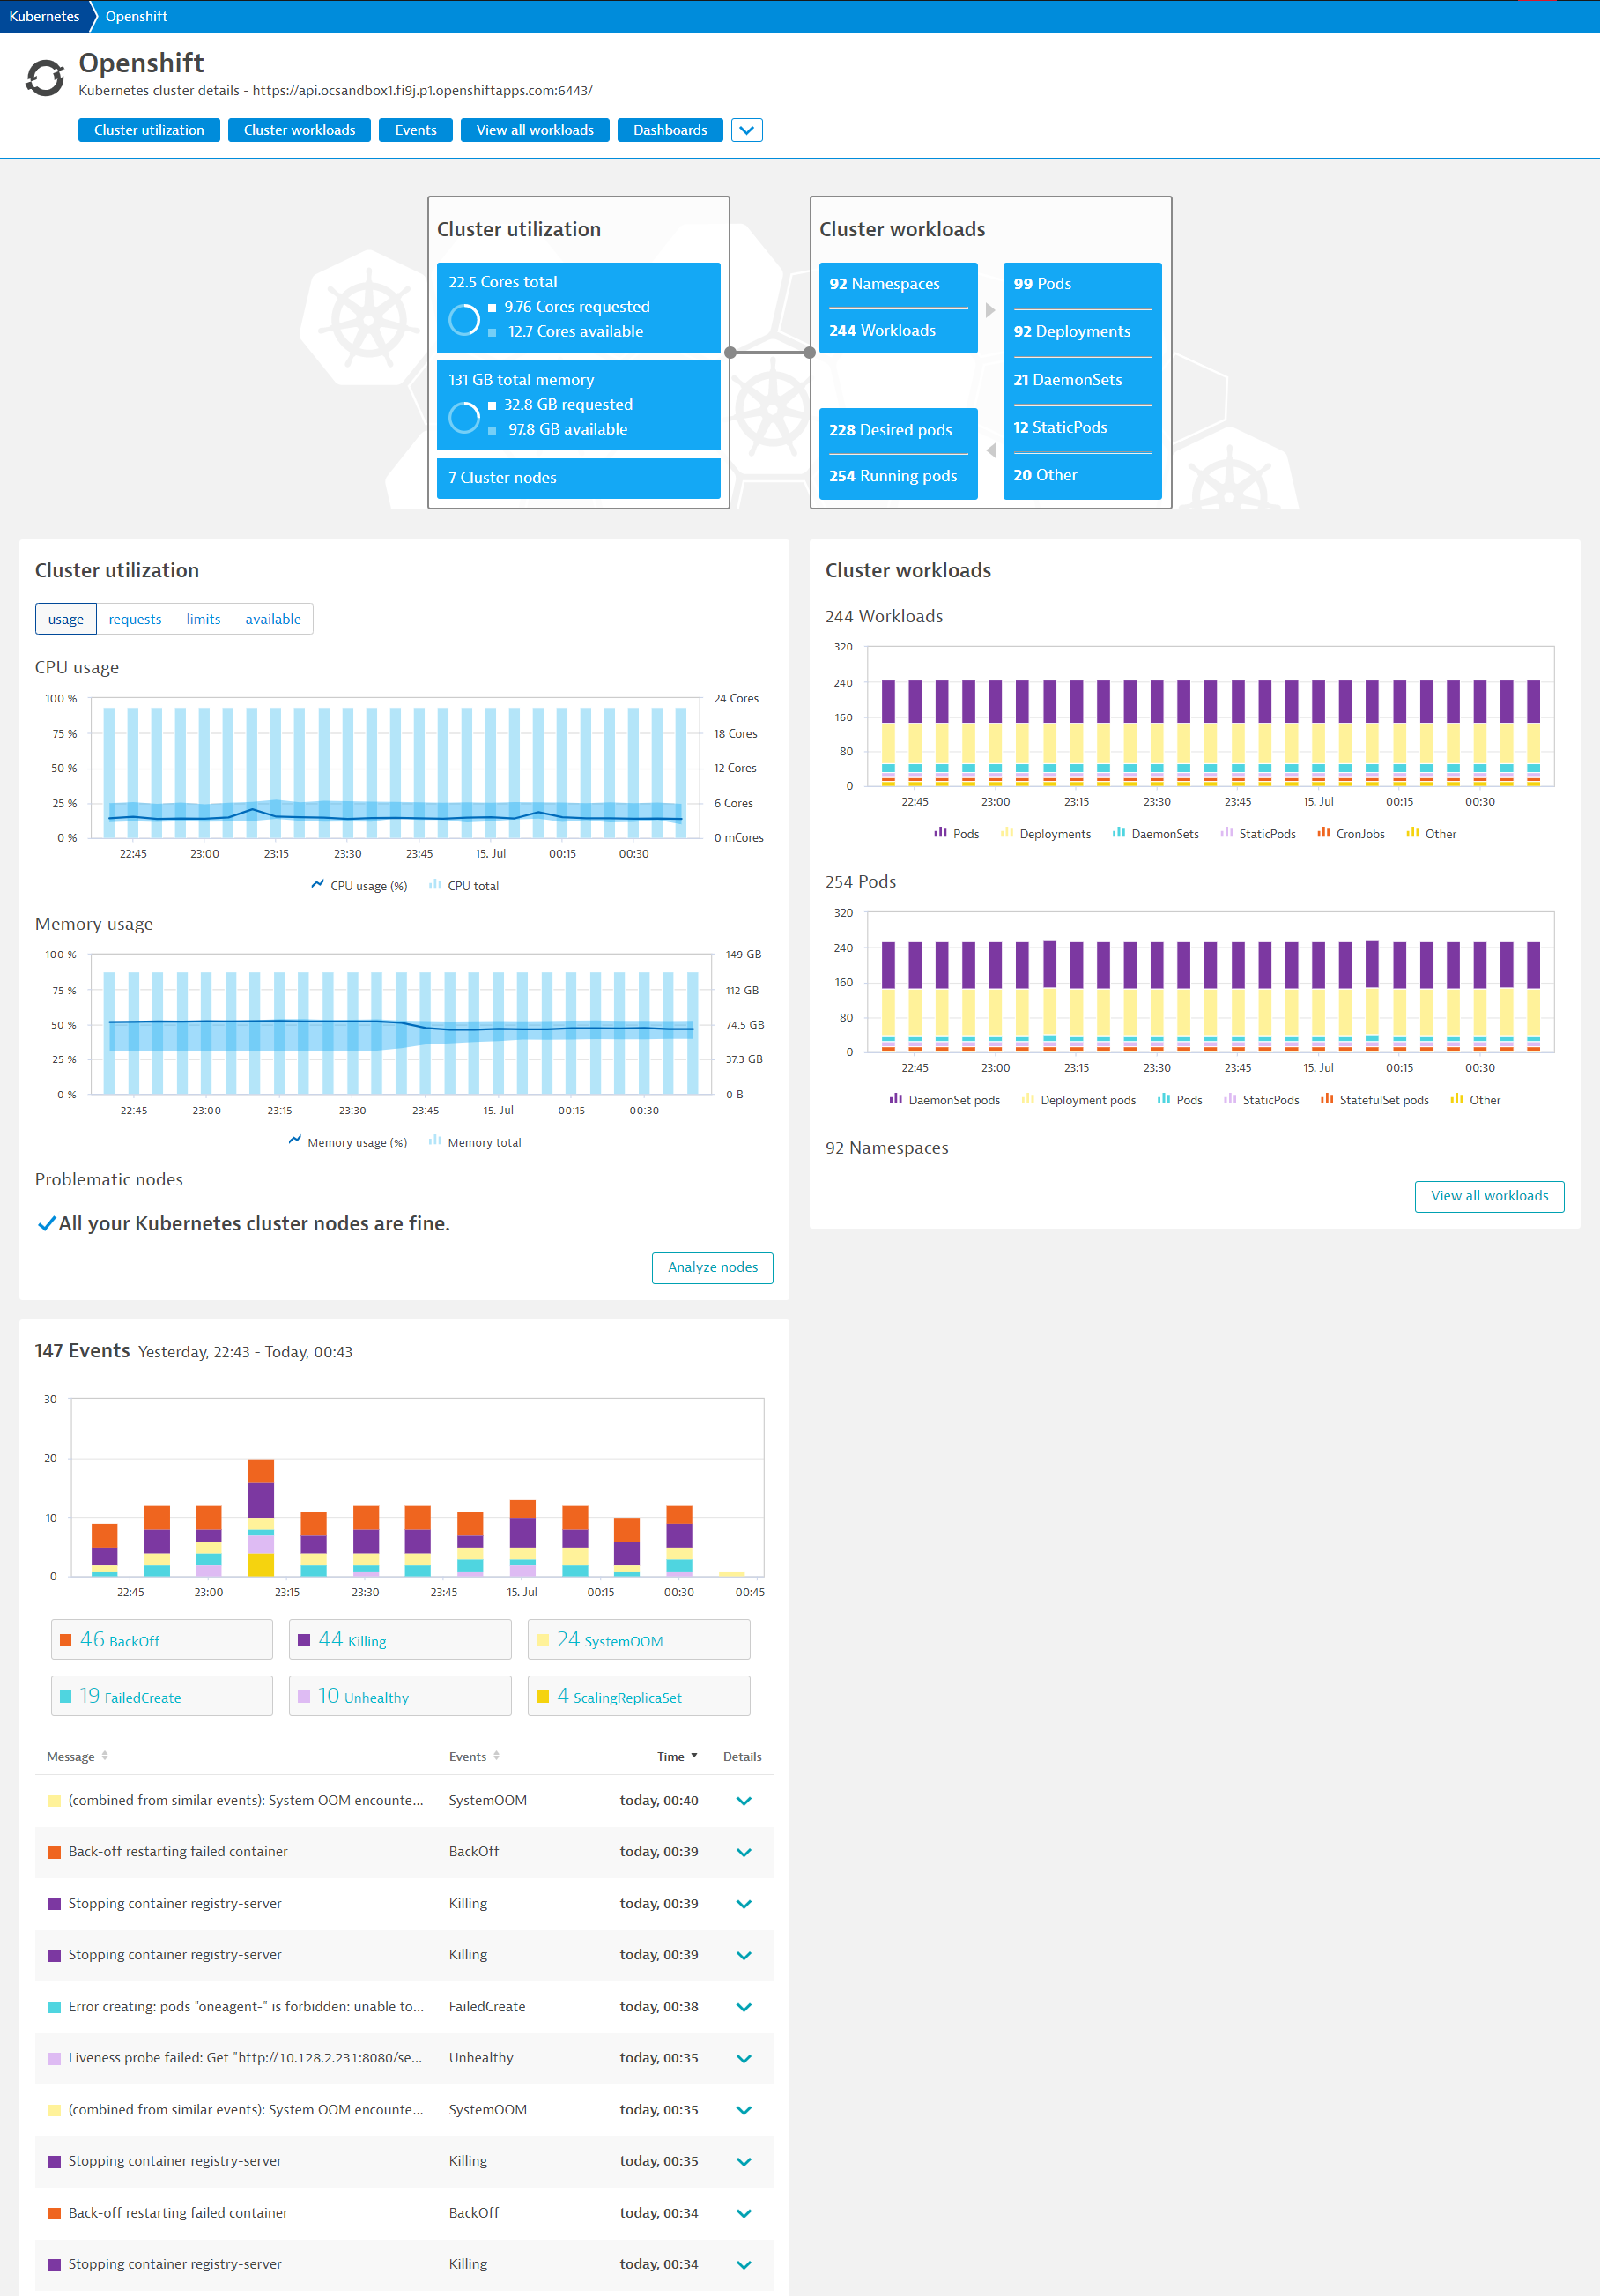Click Pods legend icon in Pods chart

(1163, 1098)
